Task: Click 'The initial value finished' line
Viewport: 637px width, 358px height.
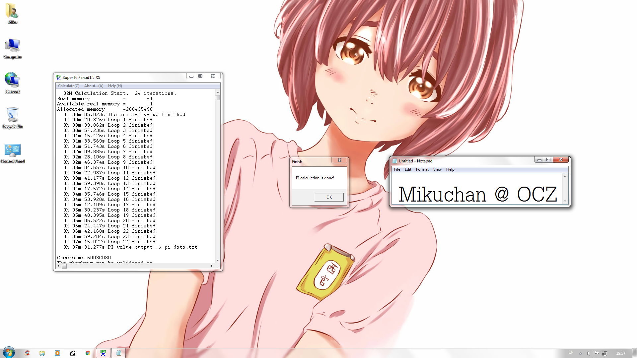Action: pyautogui.click(x=124, y=114)
